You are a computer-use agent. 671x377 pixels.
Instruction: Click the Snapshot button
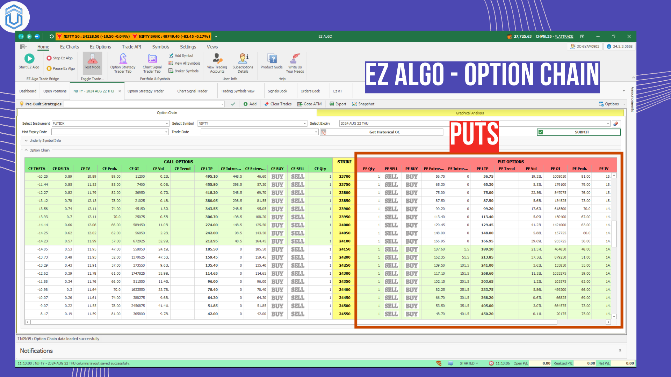tap(366, 104)
